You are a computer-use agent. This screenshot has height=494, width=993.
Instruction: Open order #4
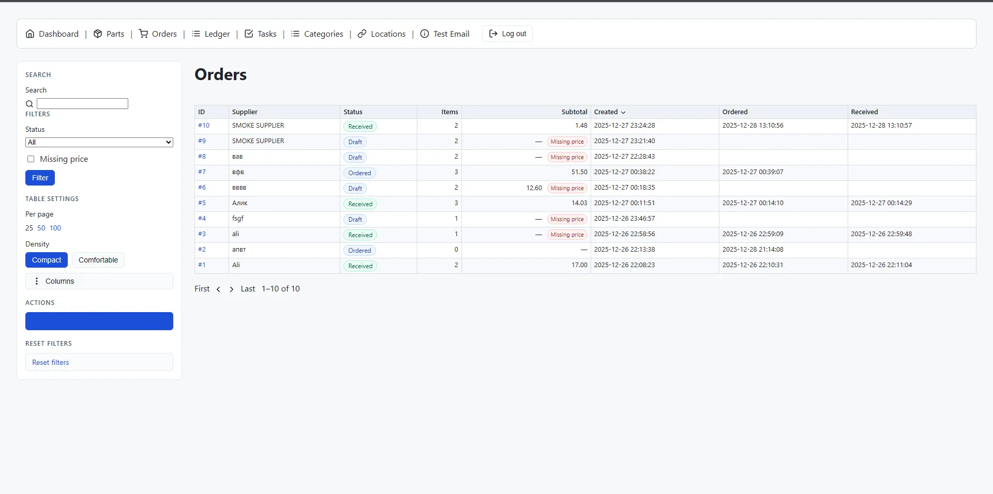tap(202, 219)
